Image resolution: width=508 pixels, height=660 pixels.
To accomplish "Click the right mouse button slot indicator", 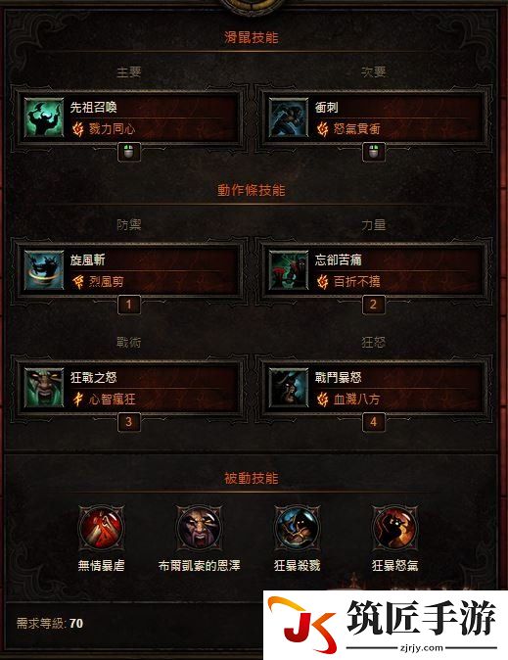I will point(374,152).
